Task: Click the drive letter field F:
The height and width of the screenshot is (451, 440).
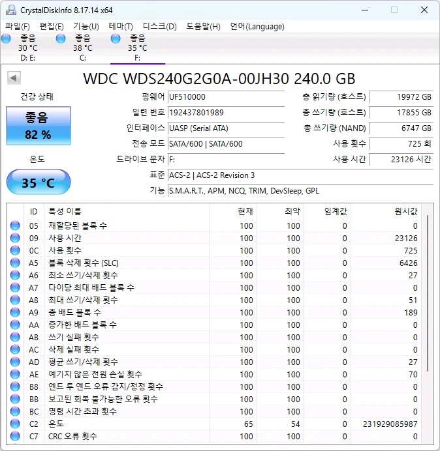Action: click(x=226, y=159)
